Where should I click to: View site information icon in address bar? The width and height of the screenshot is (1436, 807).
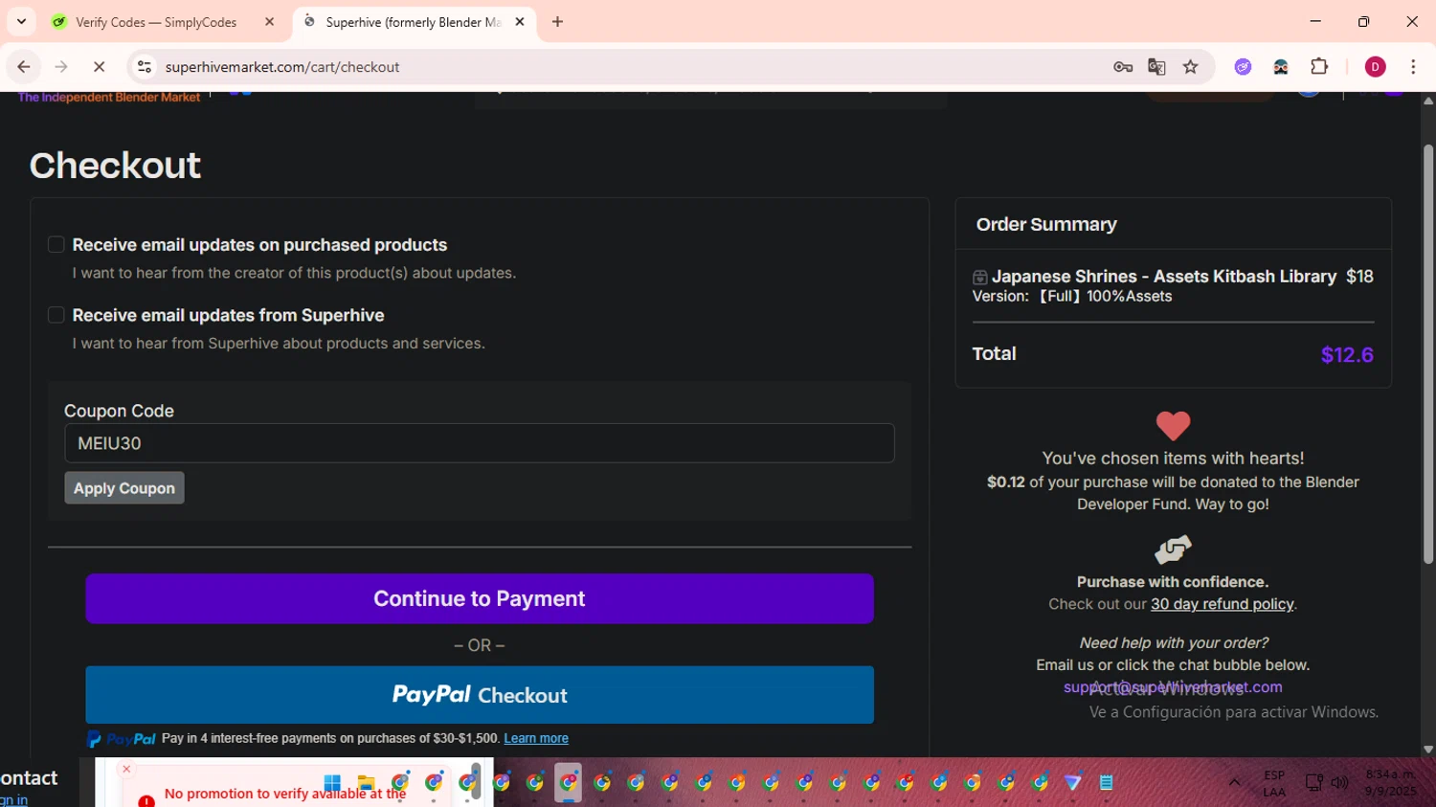click(145, 67)
